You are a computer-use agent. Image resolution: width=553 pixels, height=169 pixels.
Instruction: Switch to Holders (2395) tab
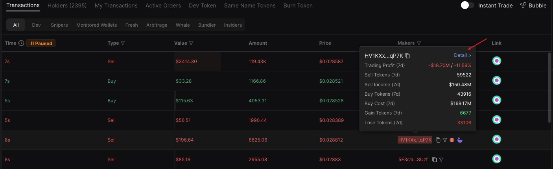67,5
